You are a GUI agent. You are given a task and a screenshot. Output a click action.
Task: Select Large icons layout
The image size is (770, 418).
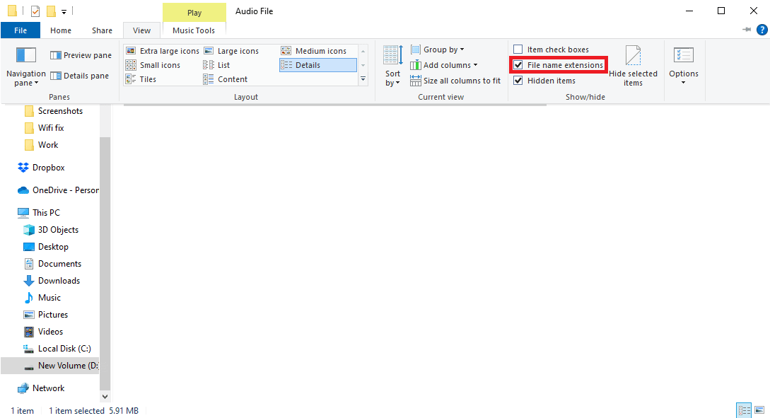point(231,51)
